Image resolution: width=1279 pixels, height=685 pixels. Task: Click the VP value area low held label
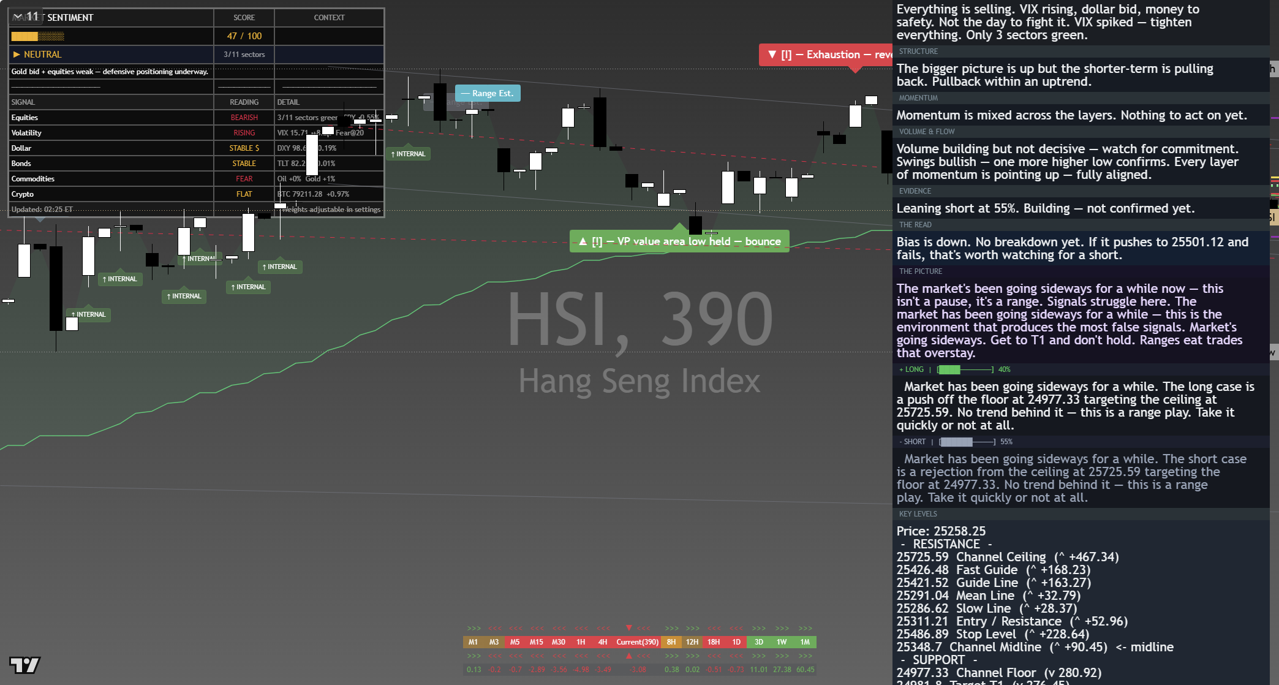[x=679, y=241]
